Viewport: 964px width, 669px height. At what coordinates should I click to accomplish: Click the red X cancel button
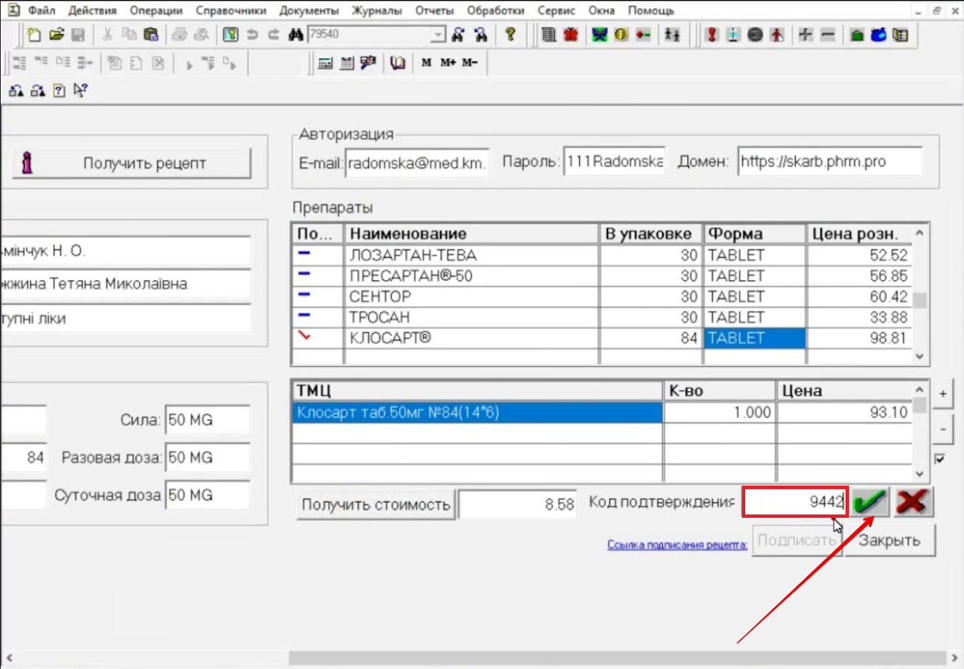[914, 502]
